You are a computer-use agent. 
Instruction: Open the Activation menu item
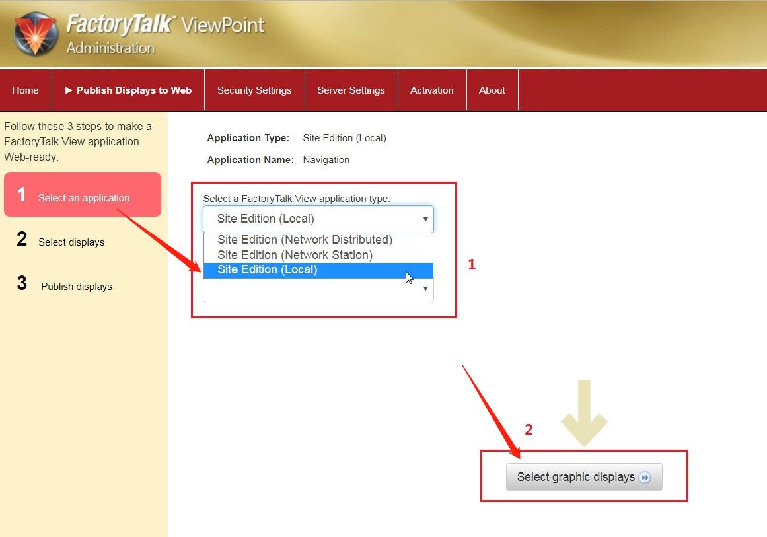pos(432,90)
